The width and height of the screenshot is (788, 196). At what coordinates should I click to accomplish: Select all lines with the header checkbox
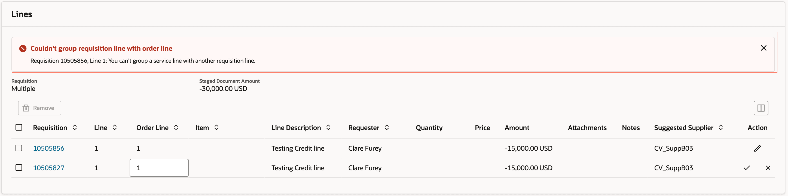tap(19, 127)
